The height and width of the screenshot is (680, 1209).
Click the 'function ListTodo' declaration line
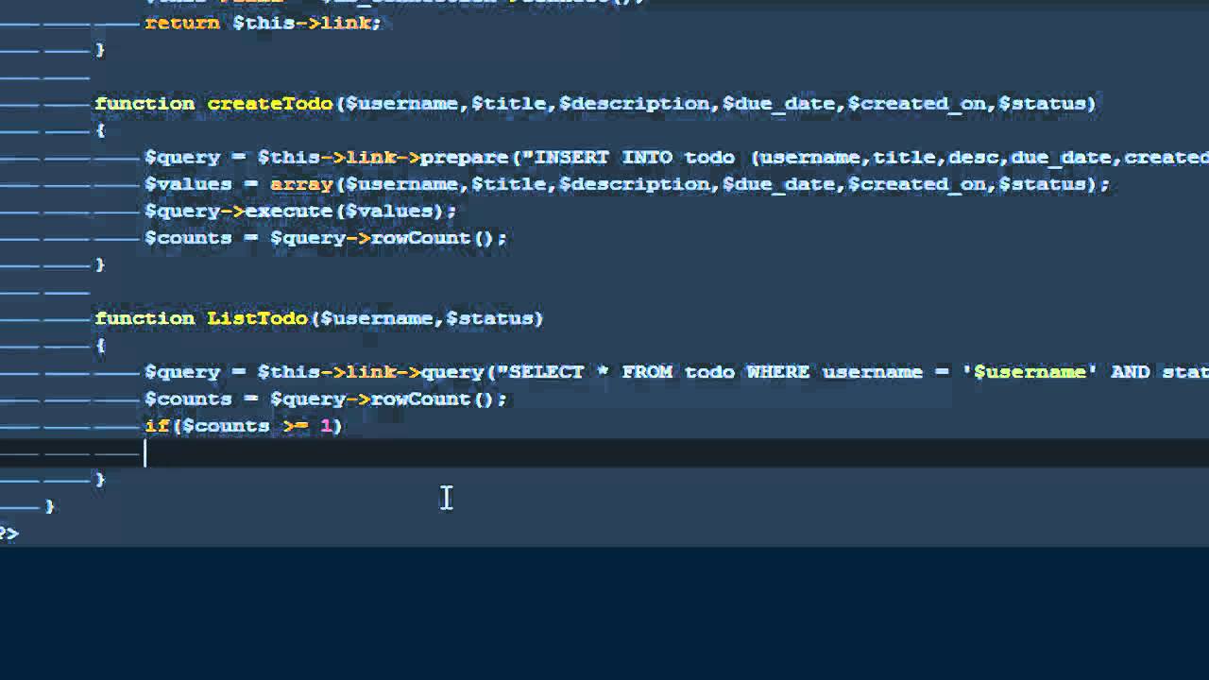coord(319,318)
